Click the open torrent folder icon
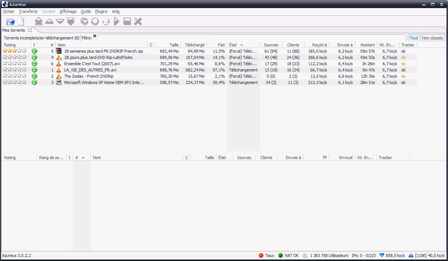Image resolution: width=448 pixels, height=261 pixels. click(x=10, y=22)
